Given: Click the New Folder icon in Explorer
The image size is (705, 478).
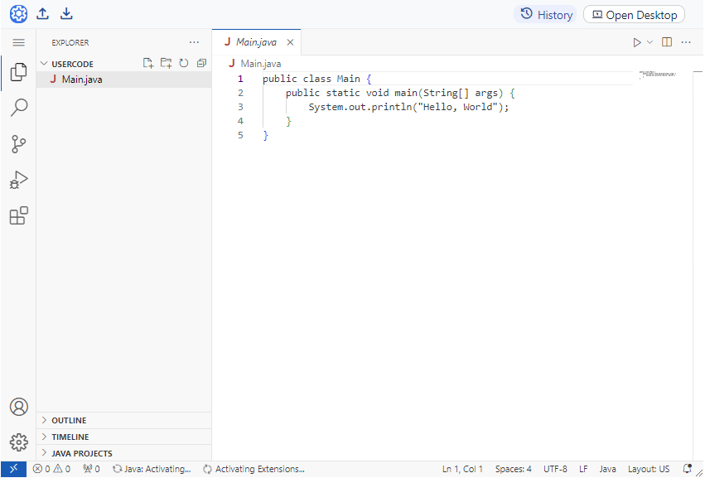Looking at the screenshot, I should click(x=166, y=63).
